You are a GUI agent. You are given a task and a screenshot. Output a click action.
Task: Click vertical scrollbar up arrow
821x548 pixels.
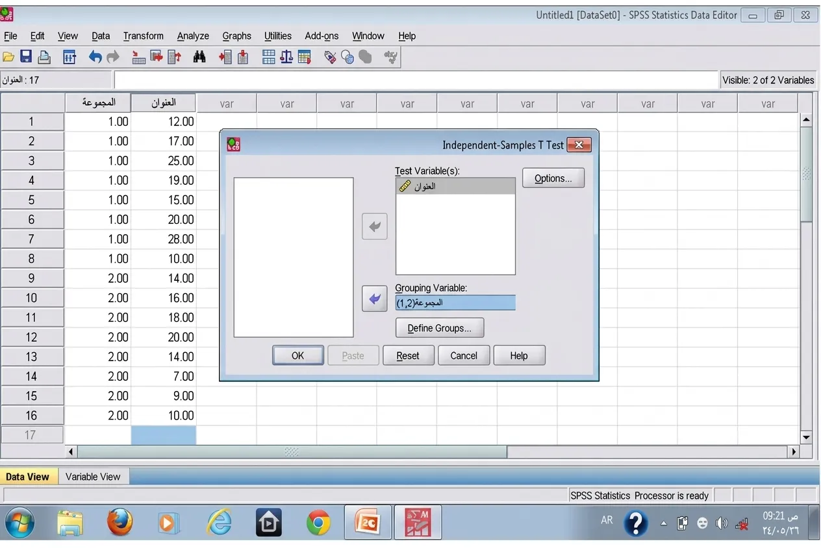pos(807,120)
